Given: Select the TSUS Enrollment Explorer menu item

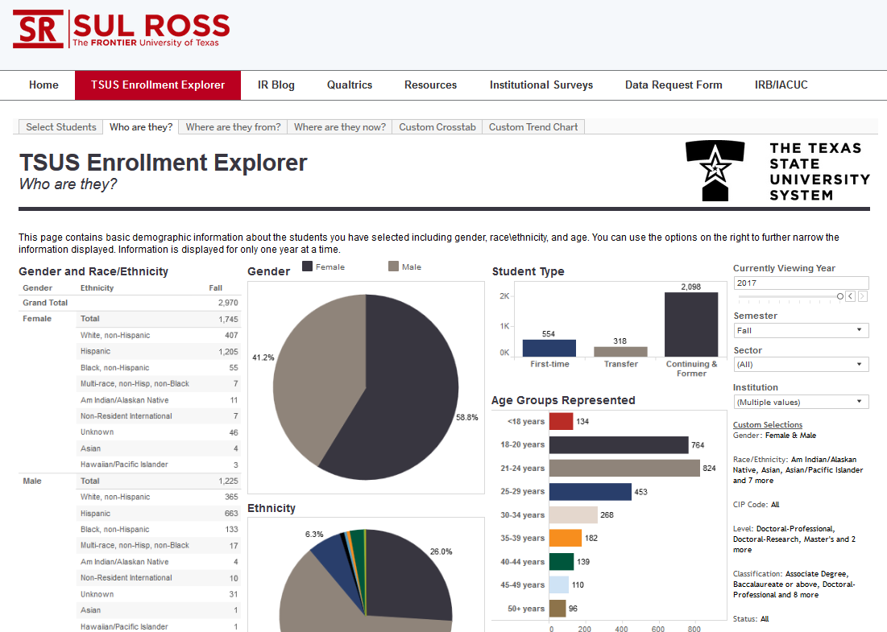Looking at the screenshot, I should (158, 85).
